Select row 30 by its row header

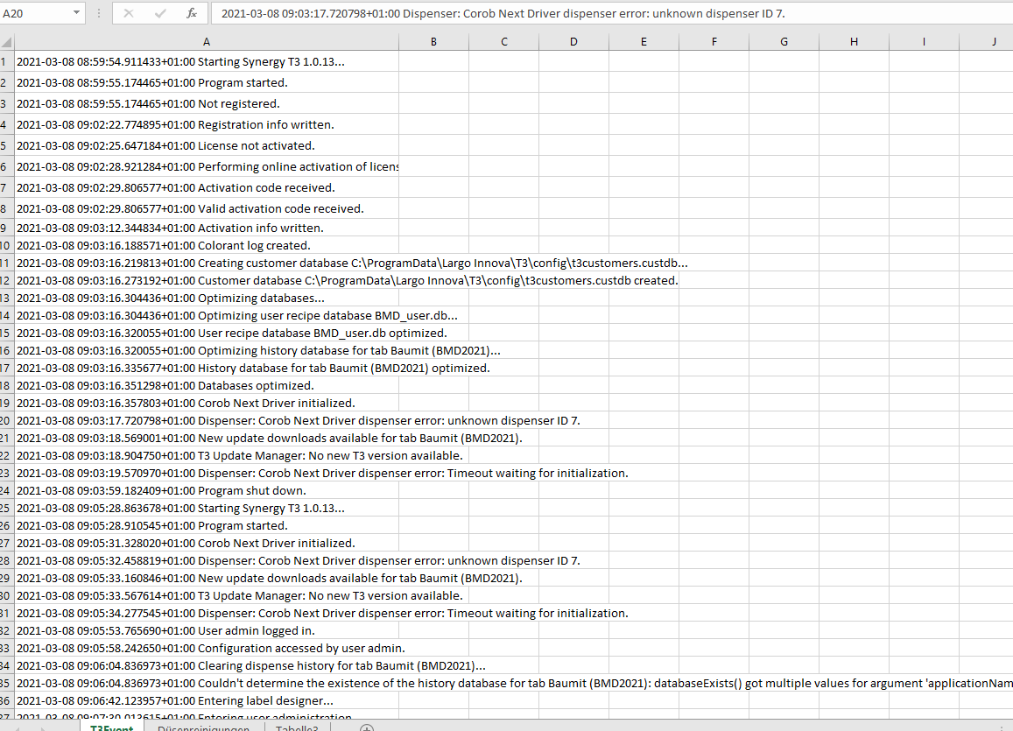[x=6, y=595]
